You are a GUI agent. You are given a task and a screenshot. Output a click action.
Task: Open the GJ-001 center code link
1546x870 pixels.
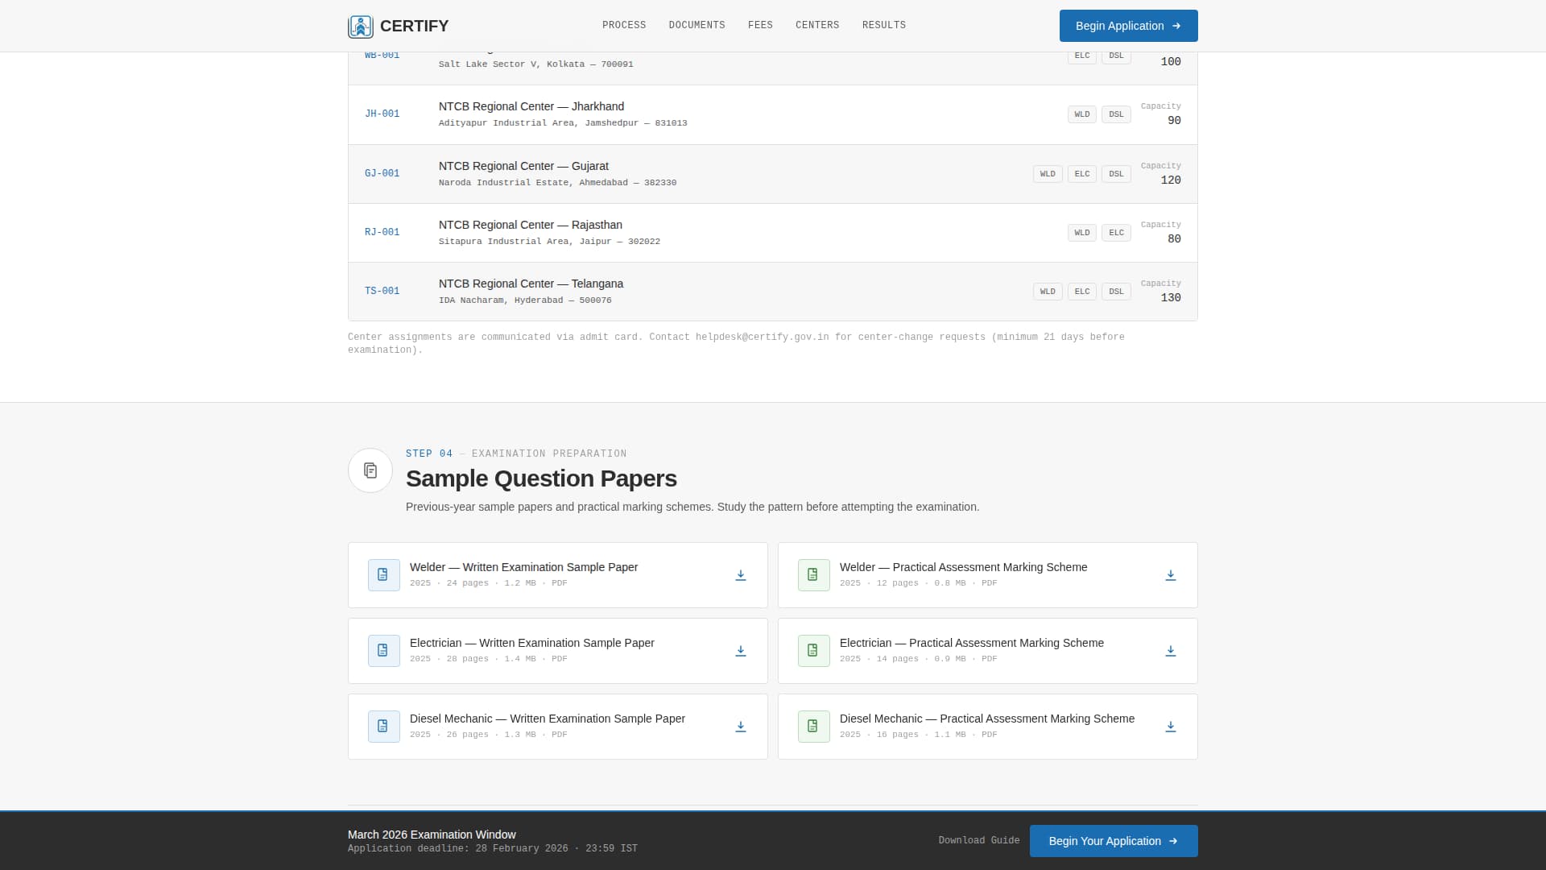coord(382,174)
